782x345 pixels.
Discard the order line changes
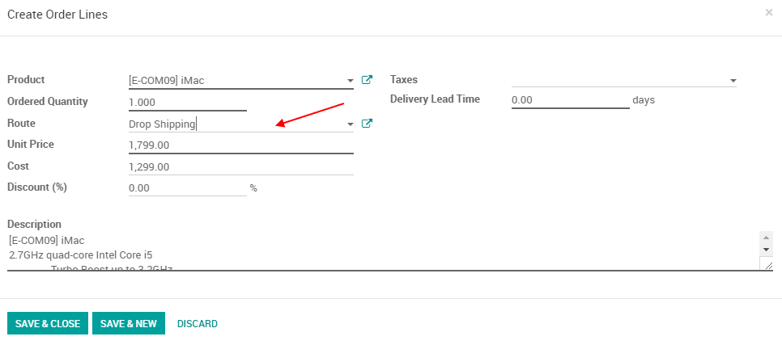pyautogui.click(x=198, y=324)
